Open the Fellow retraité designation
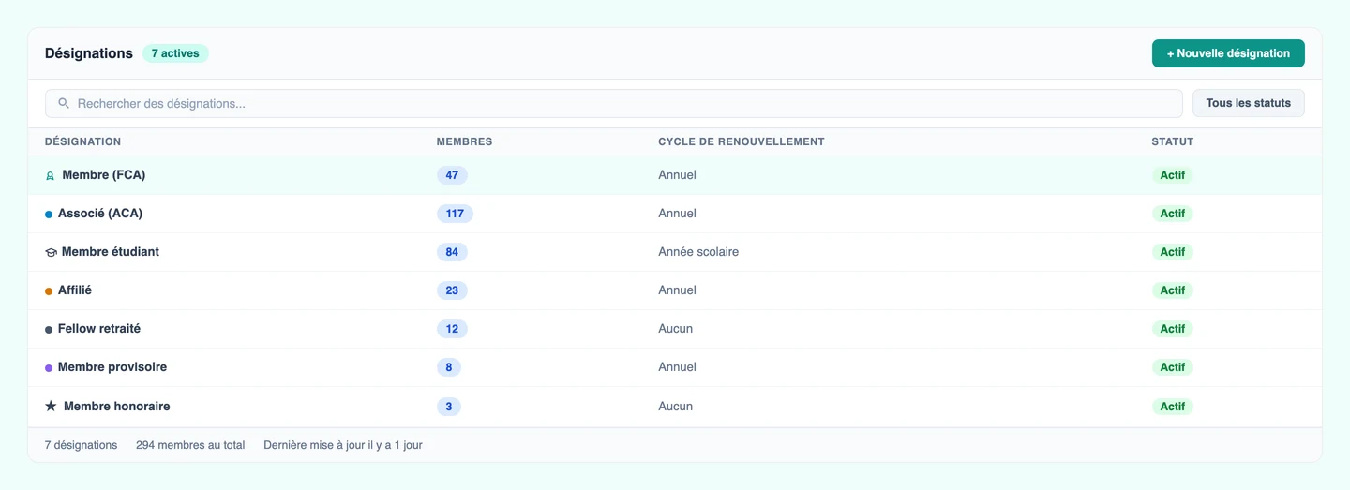The image size is (1350, 490). [x=99, y=329]
